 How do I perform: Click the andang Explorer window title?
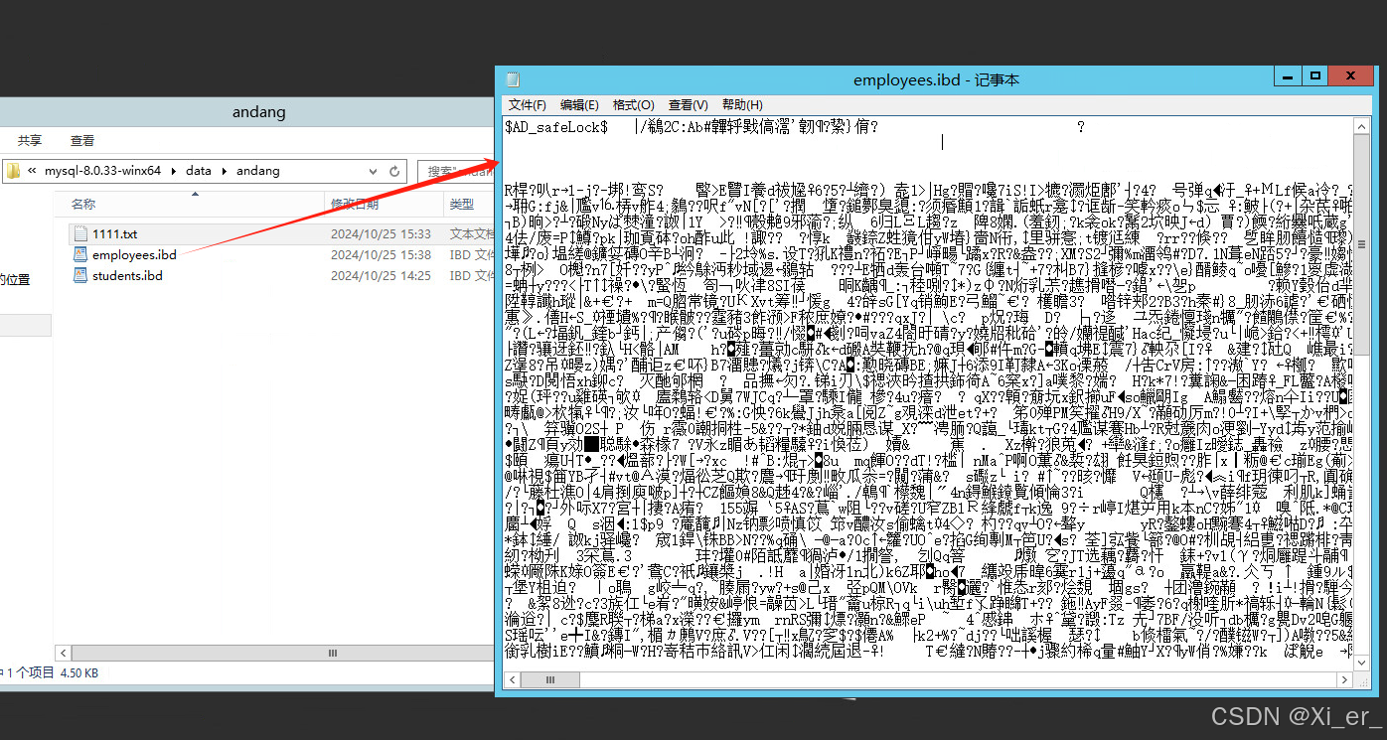pos(258,112)
